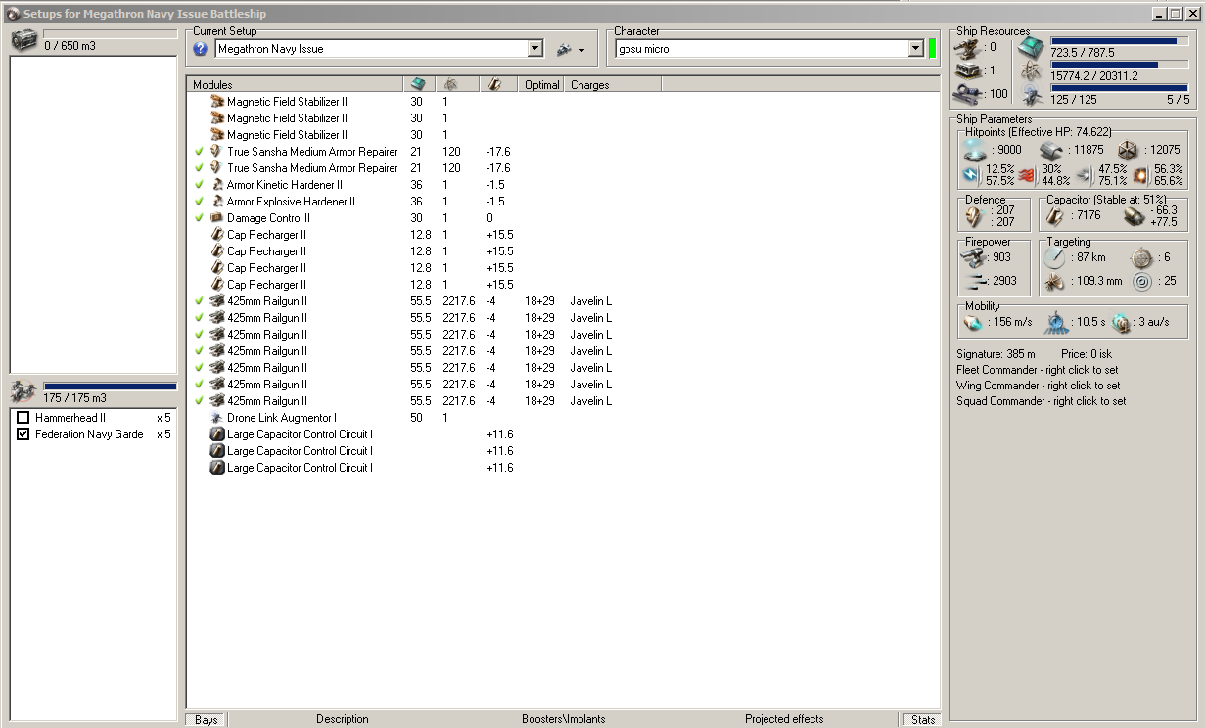1205x728 pixels.
Task: Click the sensor strength icon showing 25
Action: [x=1141, y=281]
